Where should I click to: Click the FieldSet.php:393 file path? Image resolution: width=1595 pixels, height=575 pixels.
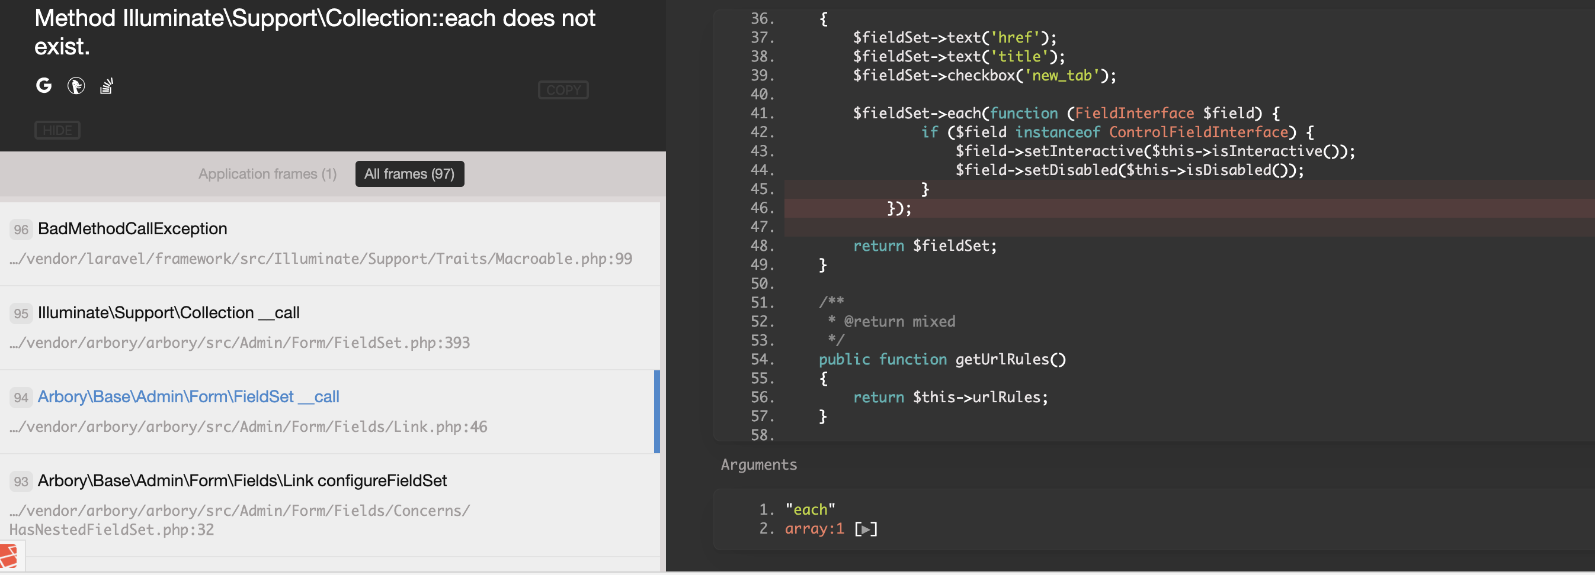click(x=239, y=343)
